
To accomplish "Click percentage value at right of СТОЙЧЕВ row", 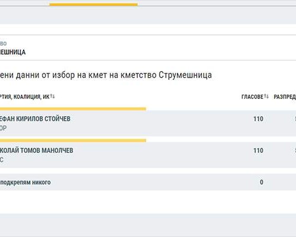I will (295, 119).
